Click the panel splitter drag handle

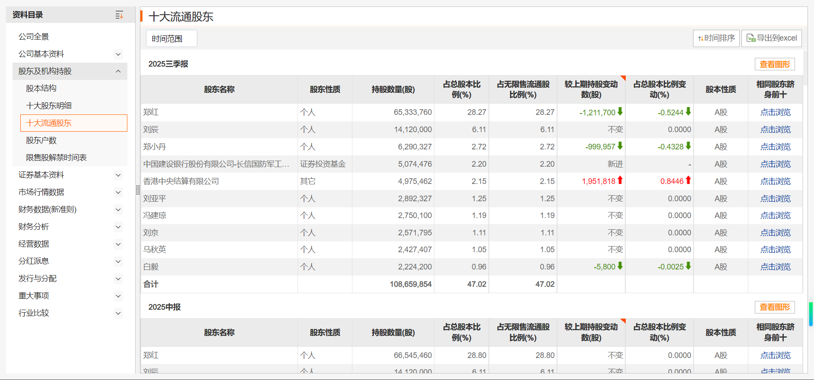138,190
